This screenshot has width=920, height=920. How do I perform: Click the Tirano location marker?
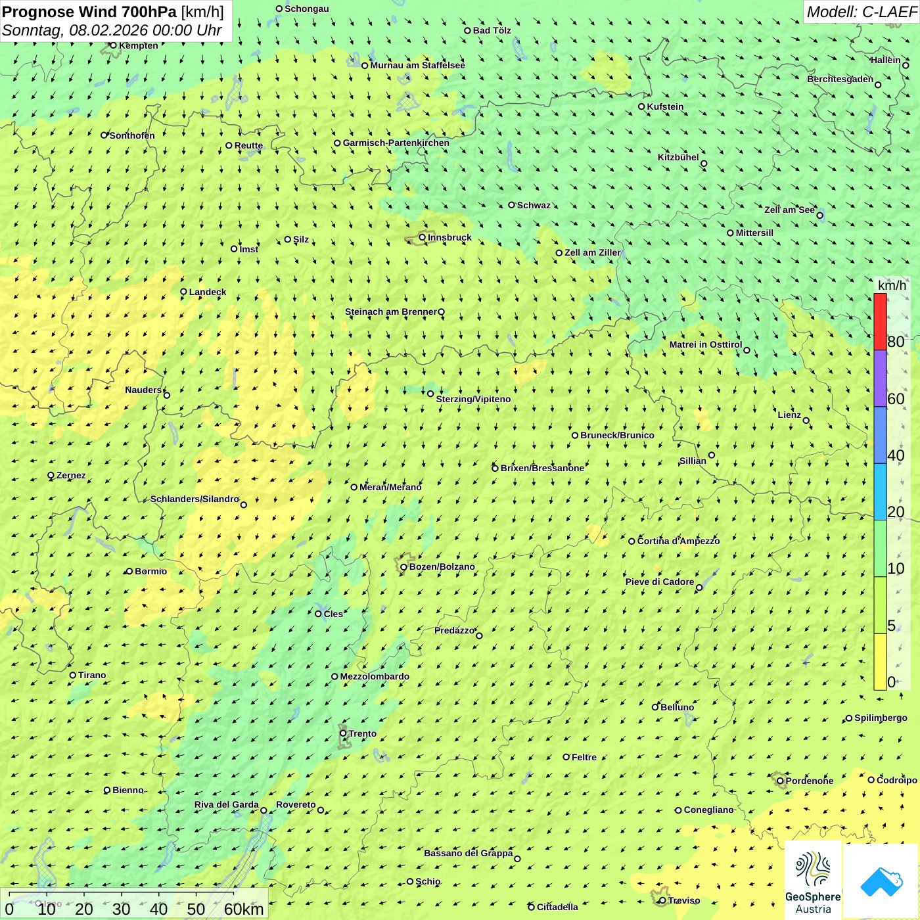[x=73, y=675]
